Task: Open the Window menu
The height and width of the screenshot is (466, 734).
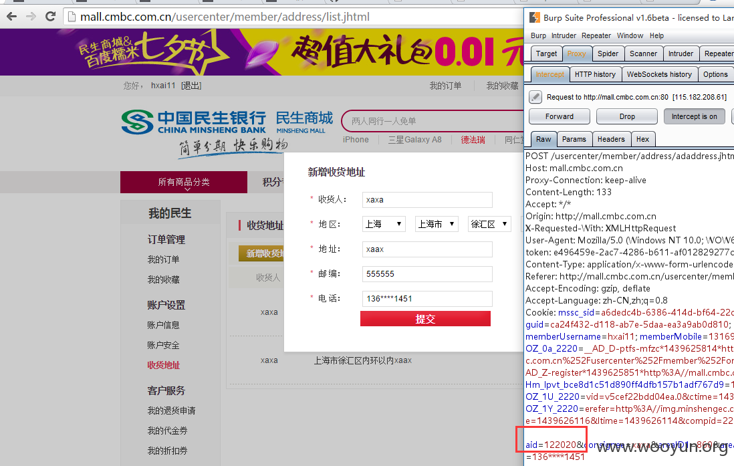Action: point(630,35)
